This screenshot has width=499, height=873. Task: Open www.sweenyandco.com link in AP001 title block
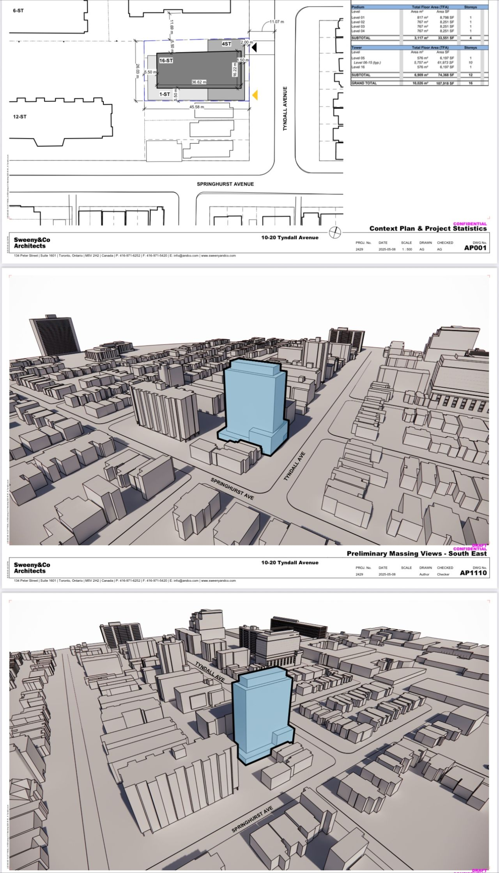[x=218, y=256]
